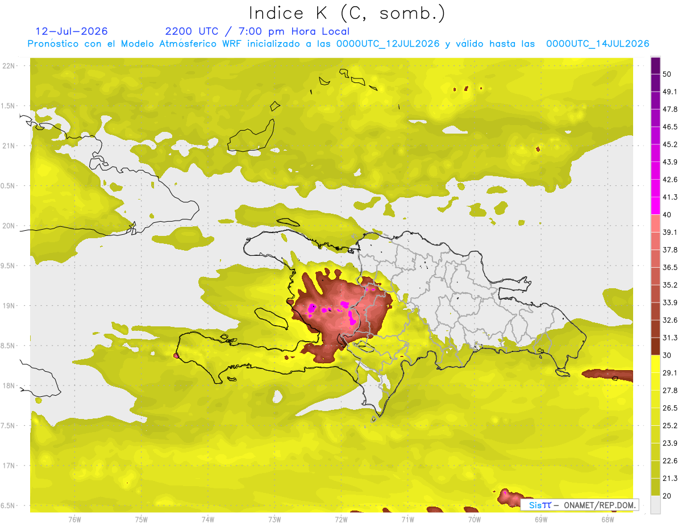
Task: Click the legend value '43.9'
Action: coord(670,162)
